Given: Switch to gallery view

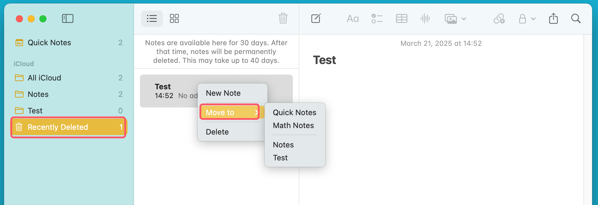Looking at the screenshot, I should coord(174,19).
